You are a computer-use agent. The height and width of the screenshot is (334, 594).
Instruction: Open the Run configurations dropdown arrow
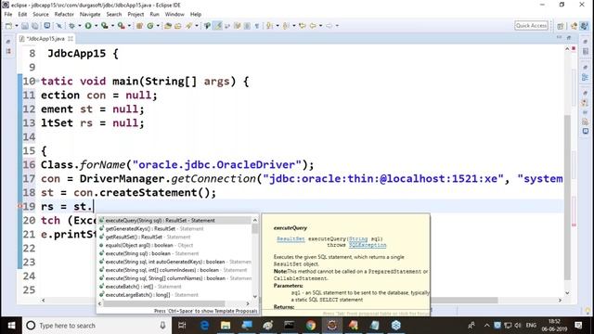click(96, 26)
